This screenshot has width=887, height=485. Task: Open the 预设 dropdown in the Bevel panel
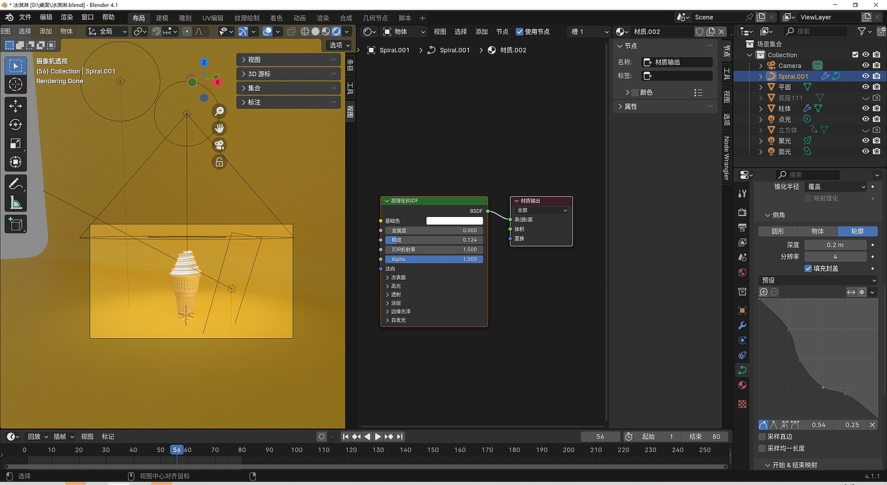(818, 280)
